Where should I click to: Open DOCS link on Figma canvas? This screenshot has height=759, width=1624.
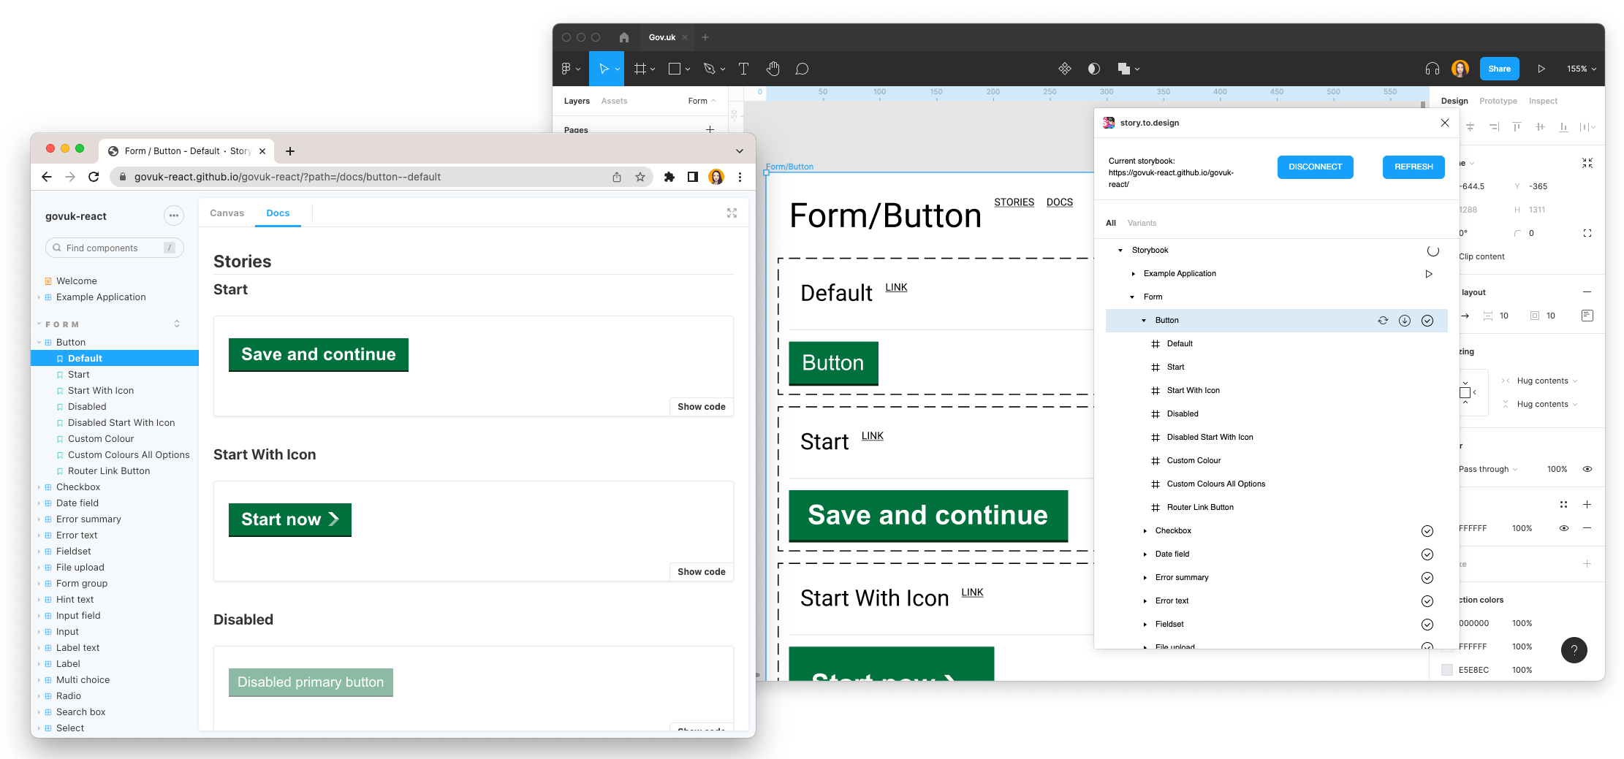pyautogui.click(x=1059, y=202)
